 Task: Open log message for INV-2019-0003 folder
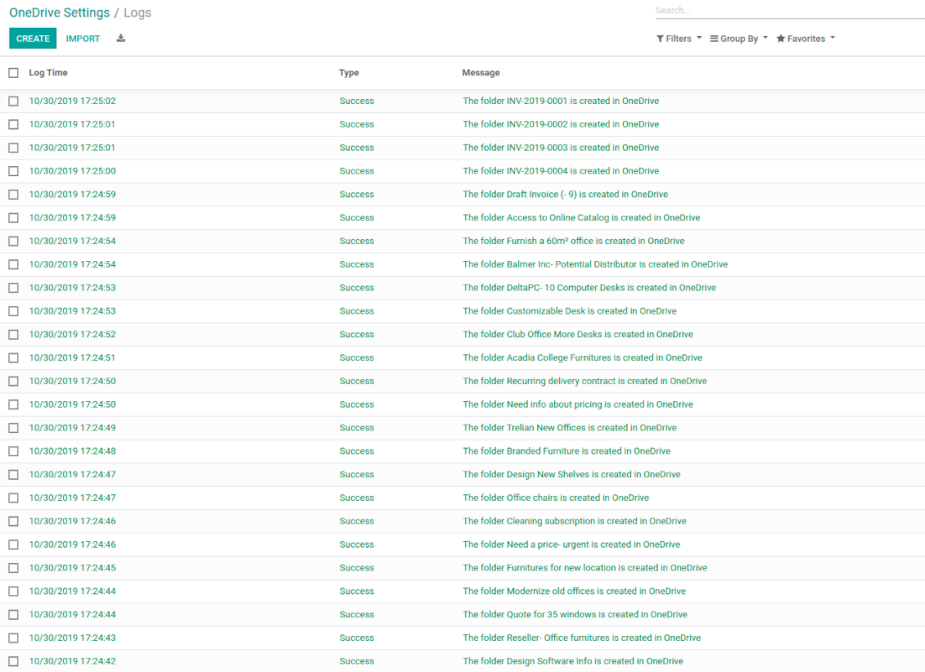click(x=561, y=147)
